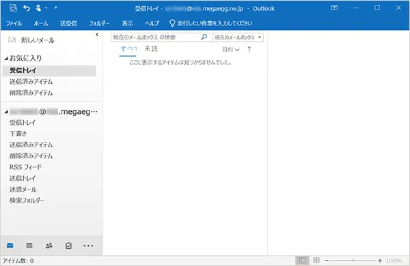Open the touch mode dropdown arrow in title bar
Image resolution: width=410 pixels, height=266 pixels.
tap(46, 8)
